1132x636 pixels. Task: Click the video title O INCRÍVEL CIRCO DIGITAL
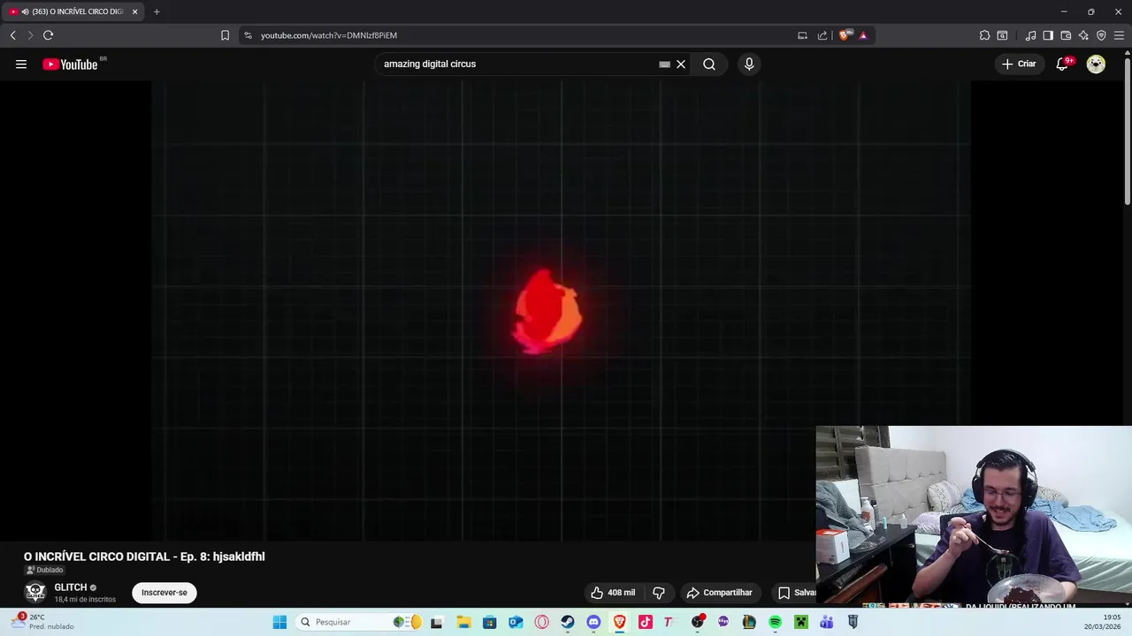(x=144, y=556)
